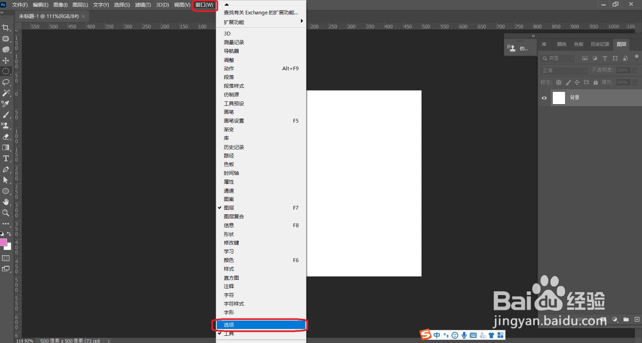Viewport: 642px width, 343px height.
Task: Toggle lock transparent pixels checkerboard icon
Action: [559, 82]
